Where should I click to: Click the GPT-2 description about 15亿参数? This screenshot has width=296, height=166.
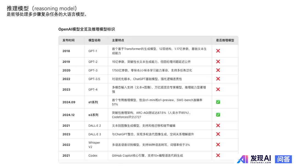click(x=151, y=62)
